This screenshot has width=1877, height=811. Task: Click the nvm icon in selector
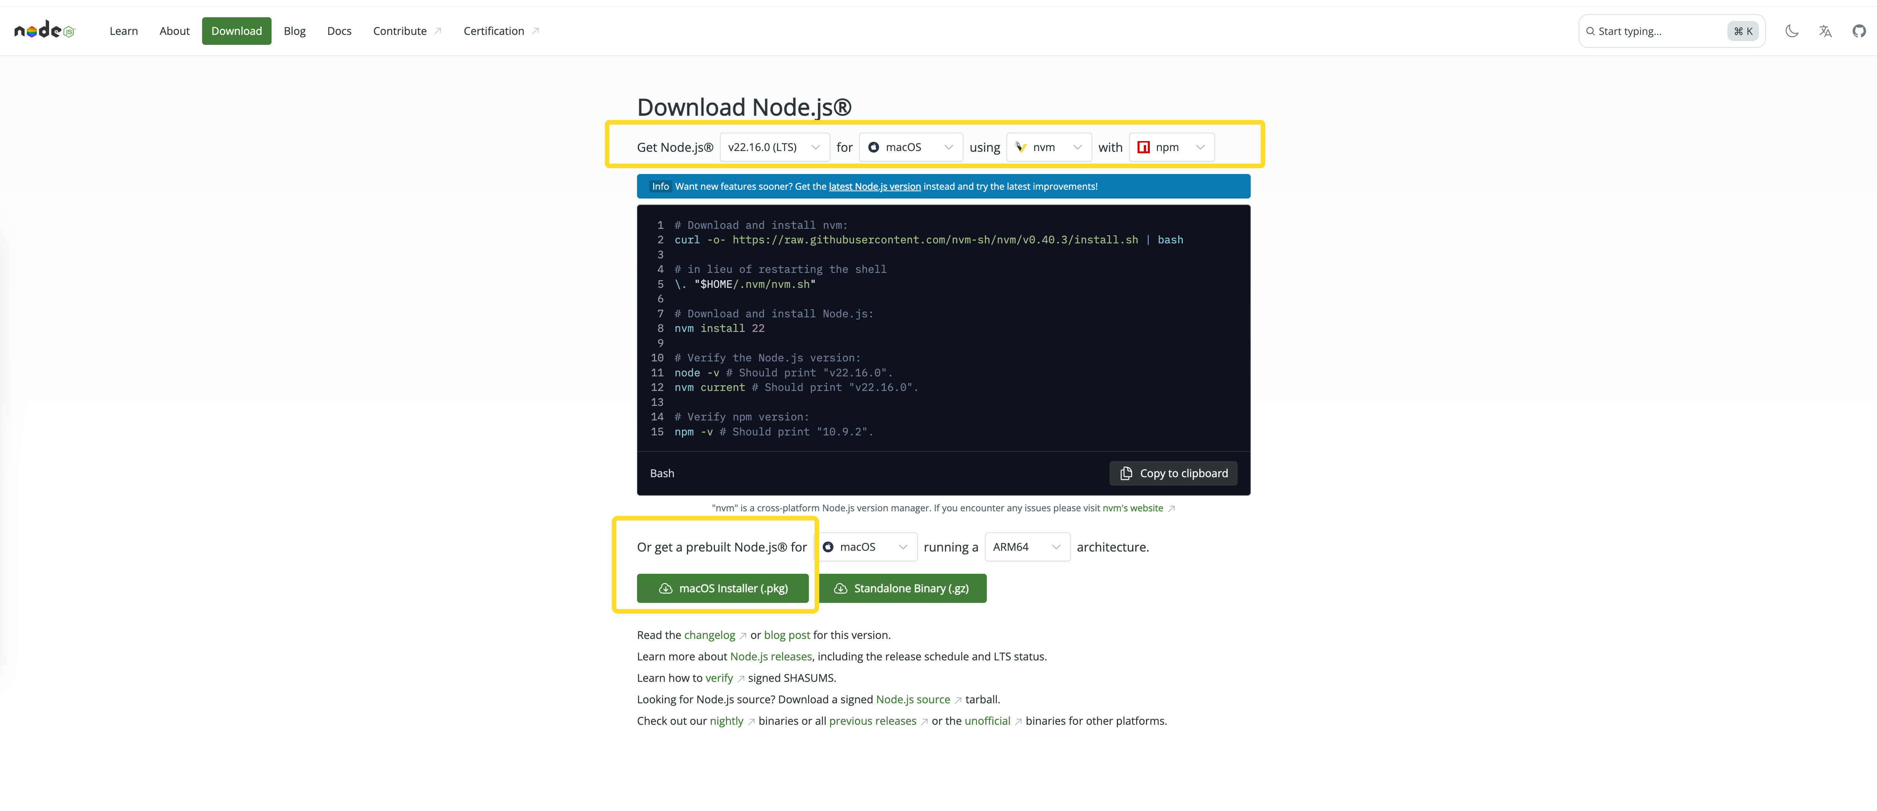coord(1021,147)
